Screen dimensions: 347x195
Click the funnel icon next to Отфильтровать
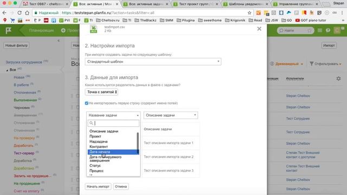coord(311,64)
